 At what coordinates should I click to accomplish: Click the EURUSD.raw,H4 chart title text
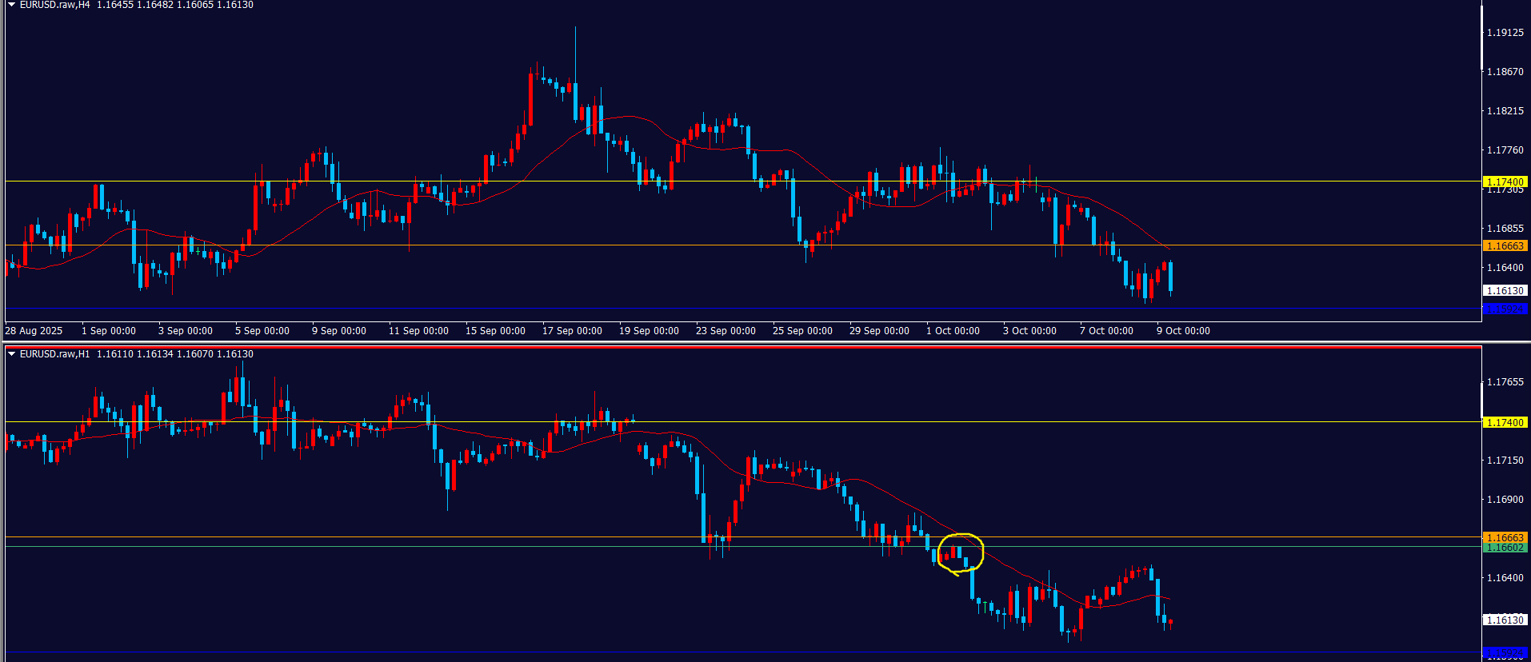(54, 5)
